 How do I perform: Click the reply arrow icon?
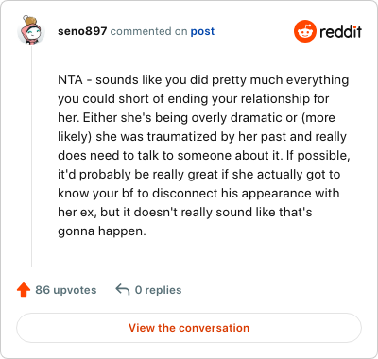[123, 289]
